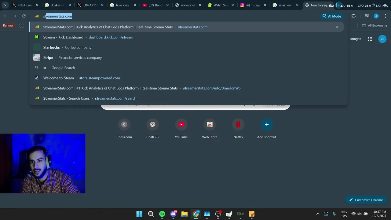Open the Chess.com shortcut
Screen dimensions: 391x220
(x=124, y=129)
